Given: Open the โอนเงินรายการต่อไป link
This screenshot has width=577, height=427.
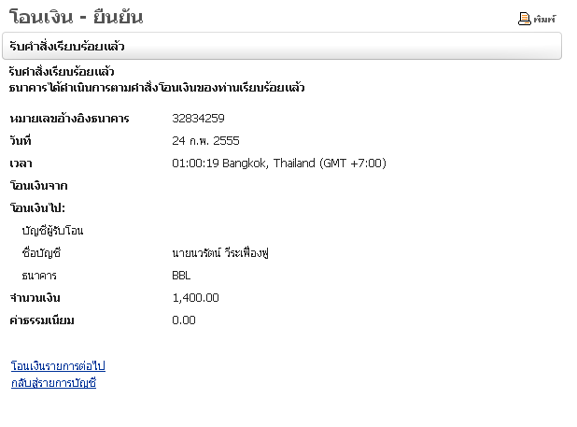Looking at the screenshot, I should tap(58, 366).
